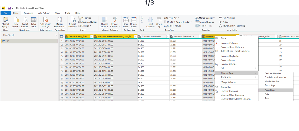Open the Append Queries dropdown
The width and height of the screenshot is (299, 131).
point(215,22)
